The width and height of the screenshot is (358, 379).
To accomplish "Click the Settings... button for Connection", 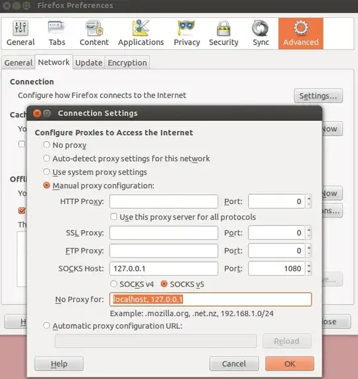I will coord(318,95).
